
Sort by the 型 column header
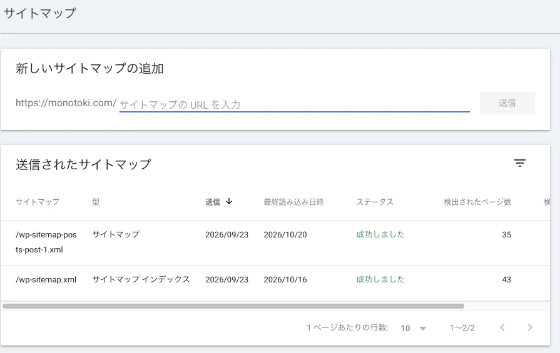pos(96,202)
